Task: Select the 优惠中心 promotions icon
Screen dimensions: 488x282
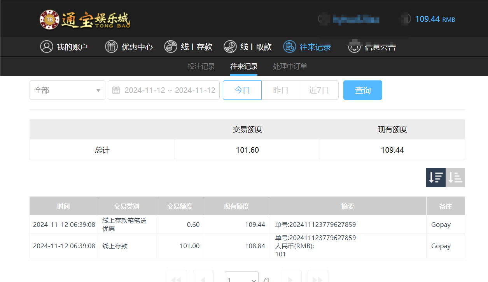Action: pos(112,47)
